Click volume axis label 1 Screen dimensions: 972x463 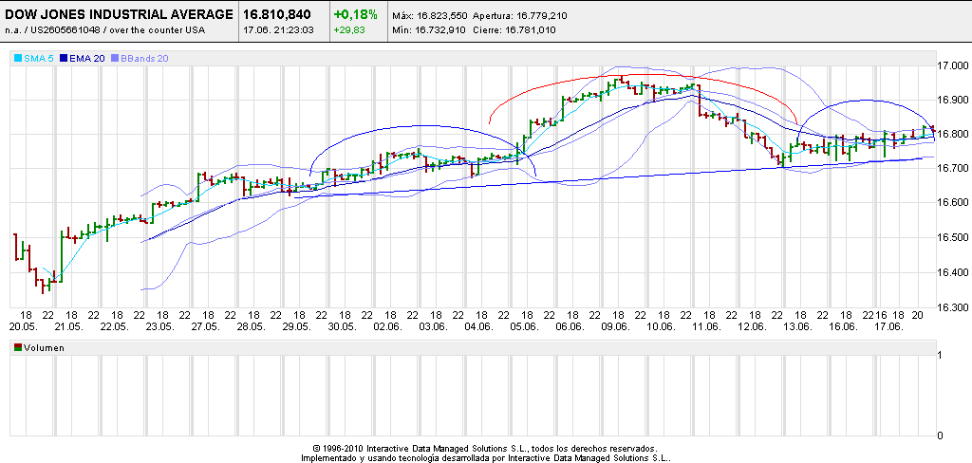(941, 355)
